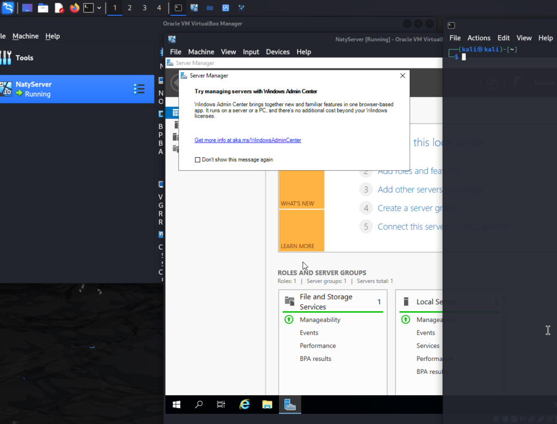Open File Explorer from Windows taskbar
This screenshot has height=424, width=557.
[267, 404]
